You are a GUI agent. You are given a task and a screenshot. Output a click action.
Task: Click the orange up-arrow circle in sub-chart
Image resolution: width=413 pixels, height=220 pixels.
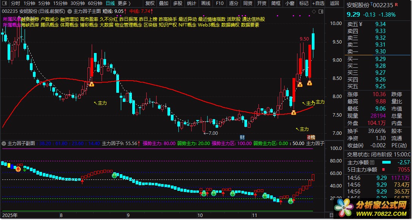(18, 169)
